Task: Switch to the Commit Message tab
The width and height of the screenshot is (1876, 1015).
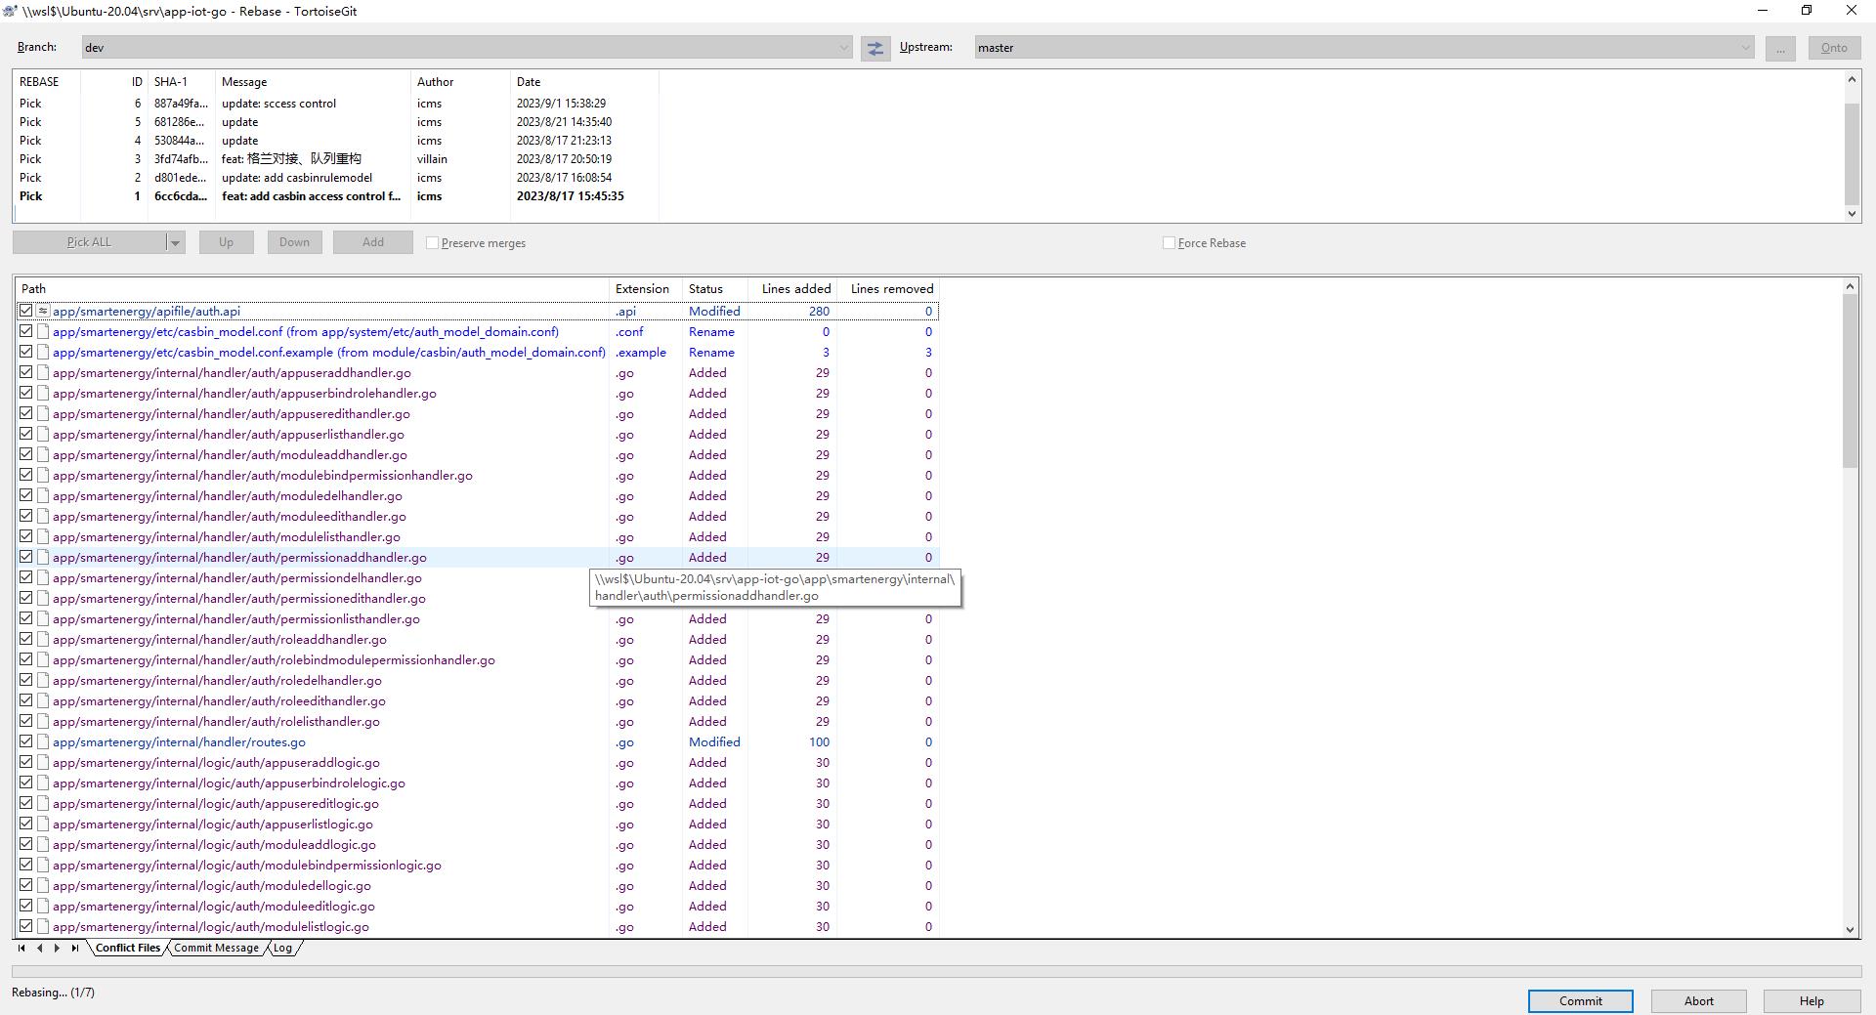Action: [215, 948]
